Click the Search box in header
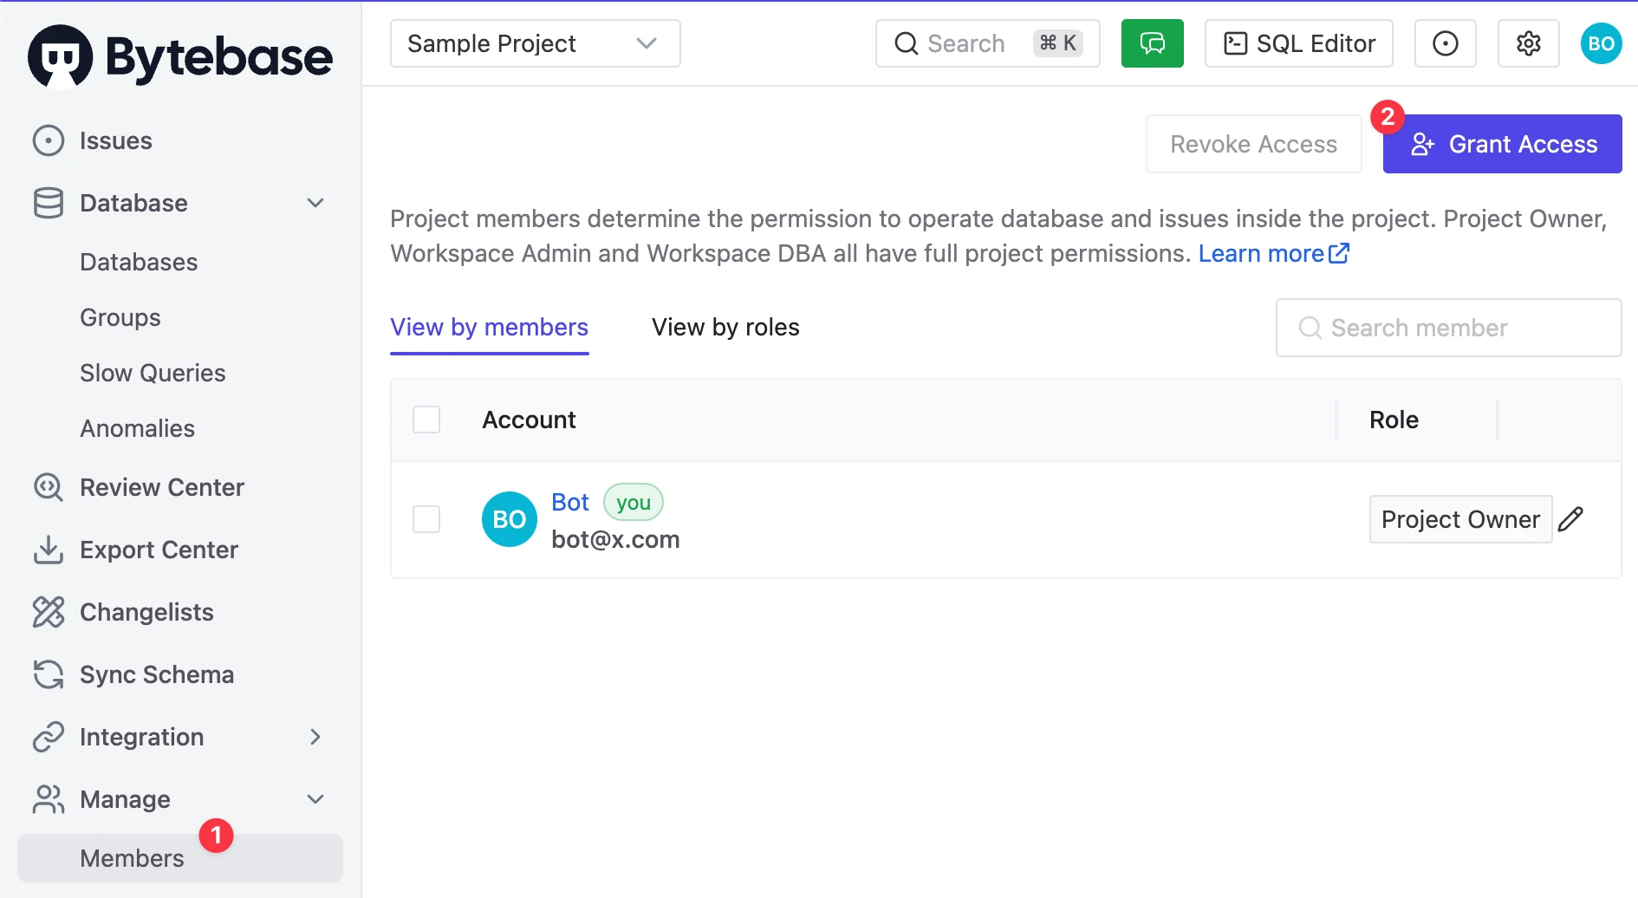 (987, 43)
